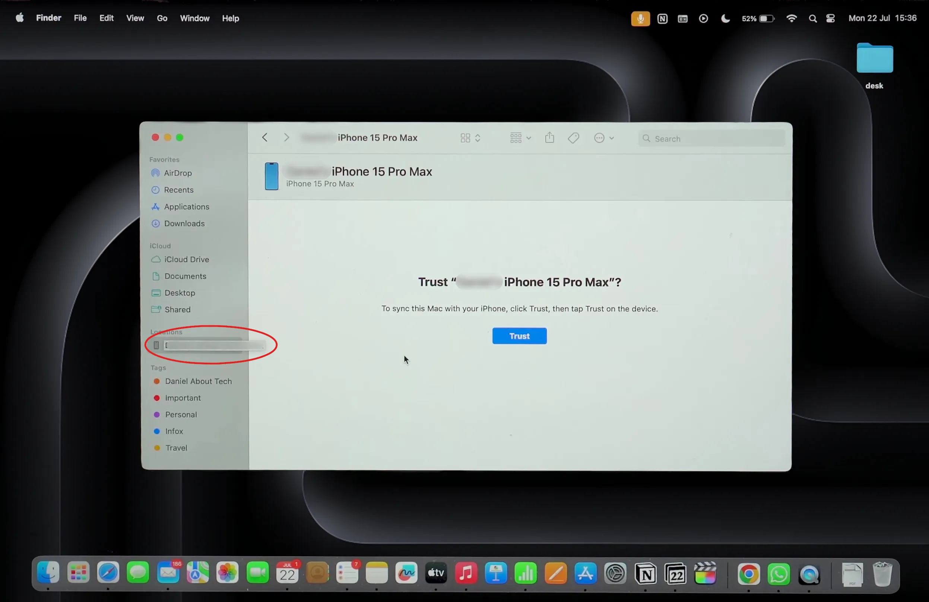The width and height of the screenshot is (929, 602).
Task: Open iCloud Drive from the sidebar
Action: [186, 259]
